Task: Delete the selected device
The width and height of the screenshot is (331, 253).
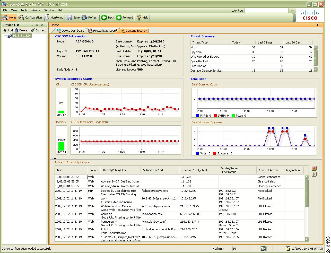Action: point(21,30)
